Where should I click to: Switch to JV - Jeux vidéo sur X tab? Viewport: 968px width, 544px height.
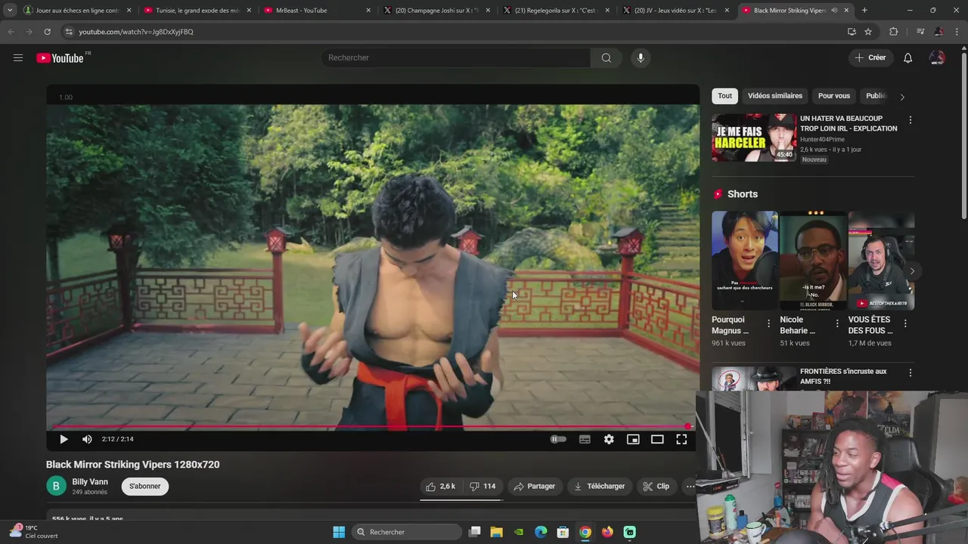point(678,11)
